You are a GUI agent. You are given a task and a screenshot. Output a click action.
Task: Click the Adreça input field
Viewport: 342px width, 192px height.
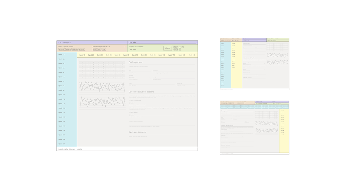pos(174,77)
